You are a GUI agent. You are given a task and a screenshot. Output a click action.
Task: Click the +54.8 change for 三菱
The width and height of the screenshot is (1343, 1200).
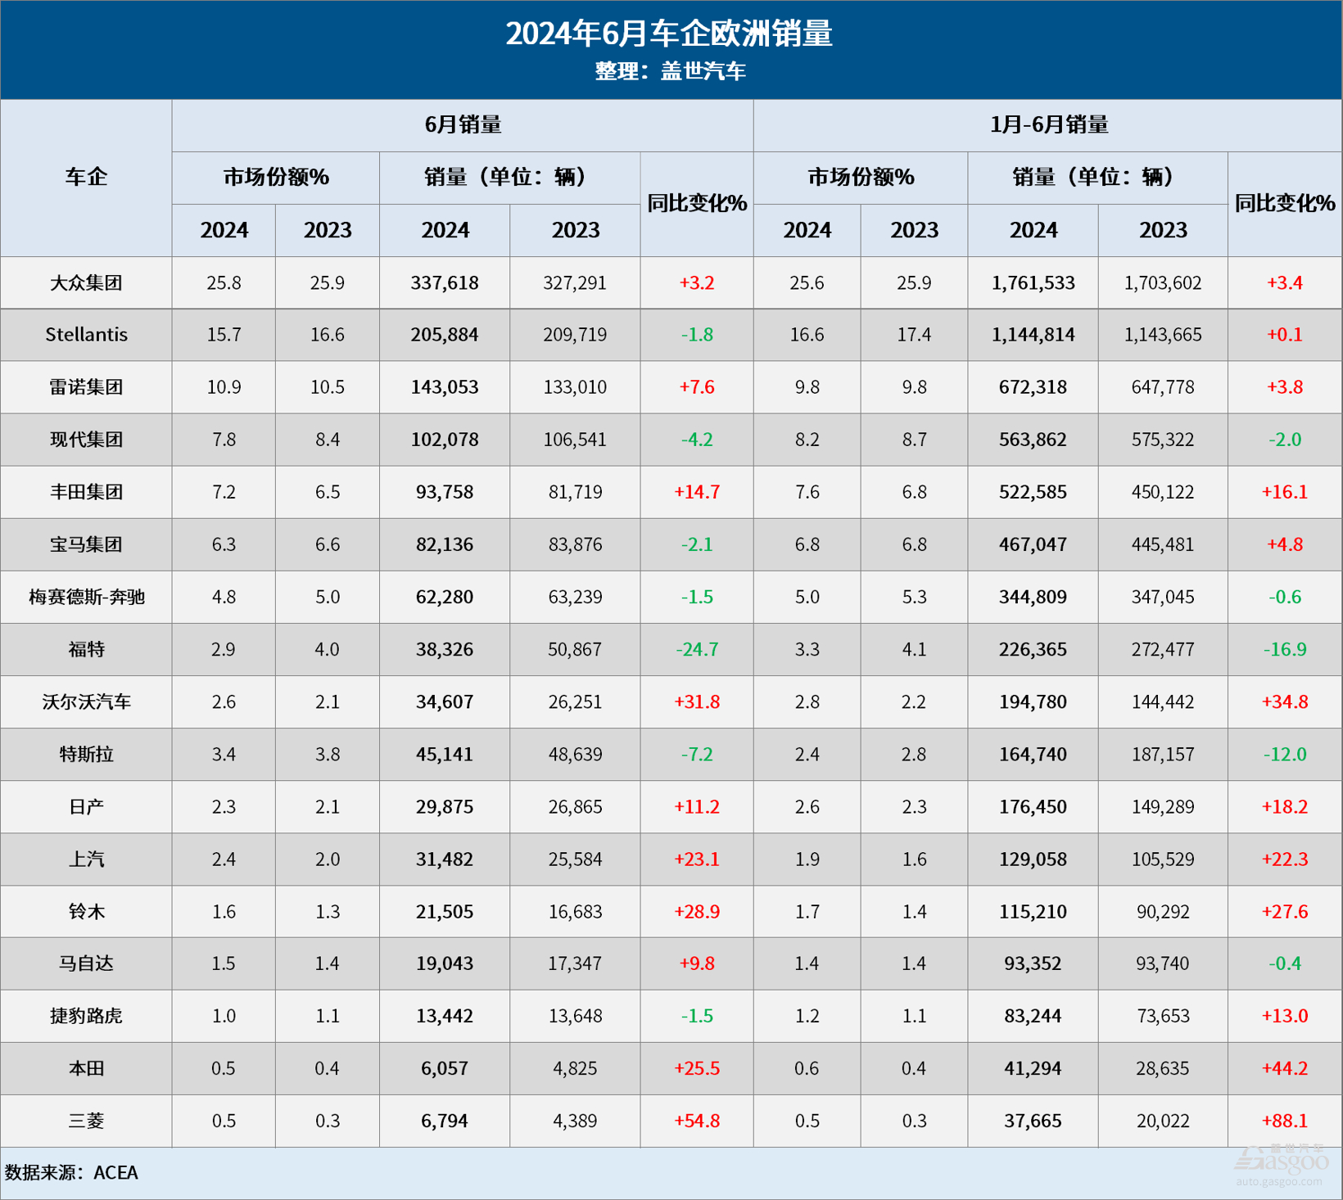pyautogui.click(x=697, y=1121)
